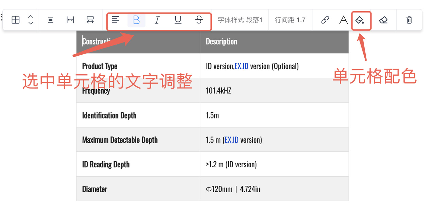Click the up chevron beside table icon

click(x=31, y=17)
